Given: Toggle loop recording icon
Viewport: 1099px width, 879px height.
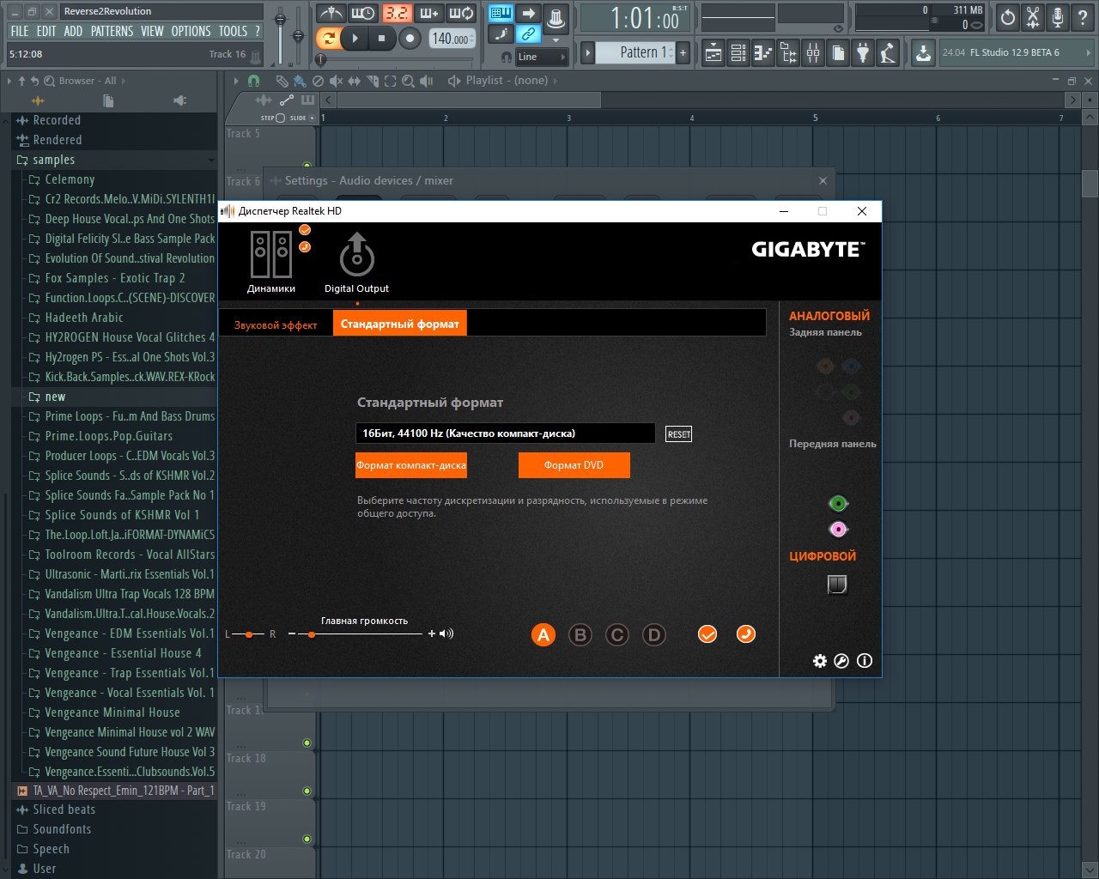Looking at the screenshot, I should click(x=461, y=13).
